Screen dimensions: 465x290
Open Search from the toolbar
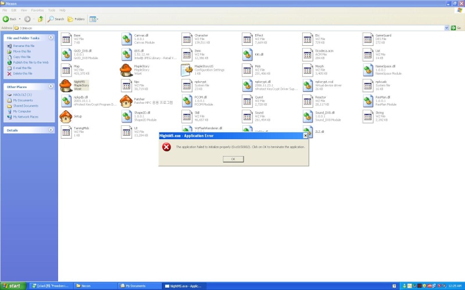pyautogui.click(x=56, y=19)
